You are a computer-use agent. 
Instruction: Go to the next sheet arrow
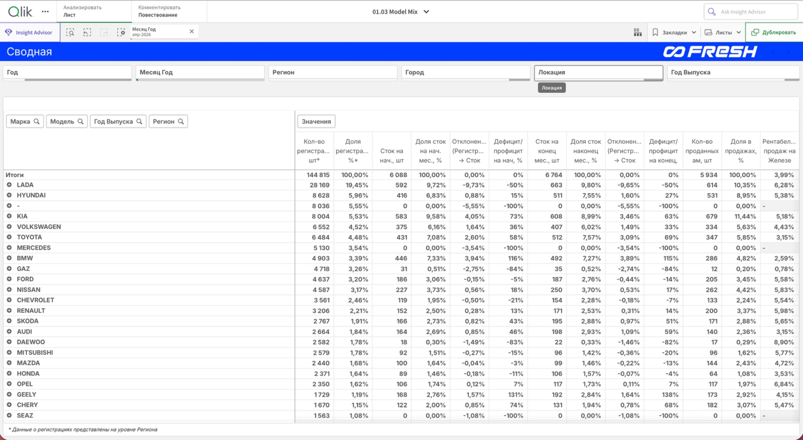(x=789, y=52)
